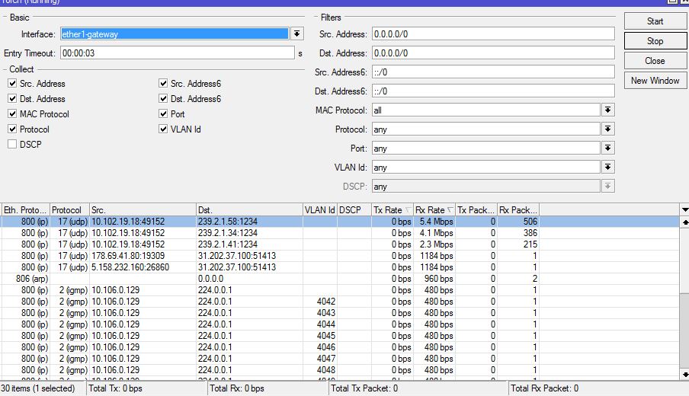The image size is (689, 396).
Task: Click the Stop button
Action: 655,41
